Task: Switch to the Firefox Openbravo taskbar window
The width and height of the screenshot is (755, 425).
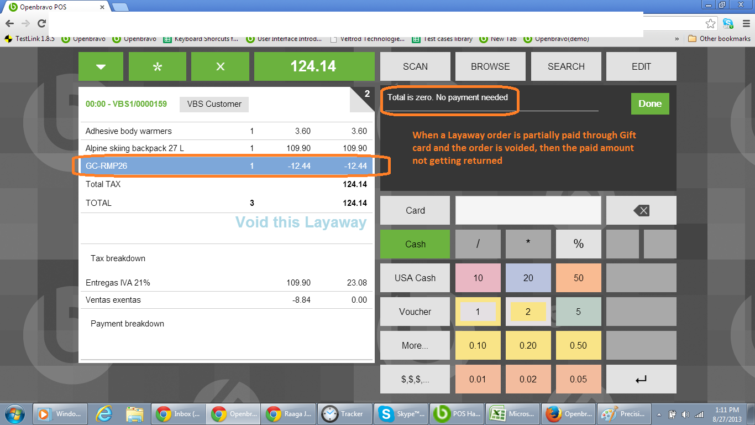Action: point(568,413)
